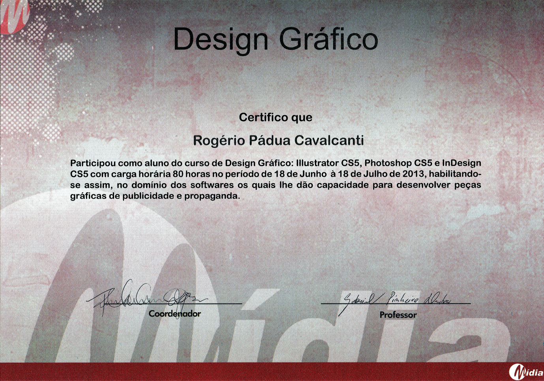Viewport: 544px width, 381px height.
Task: Click "InDesign" at end of first line
Action: pyautogui.click(x=461, y=163)
